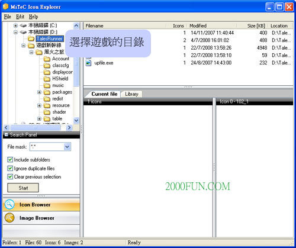Open the File mask dropdown
Image resolution: width=296 pixels, height=248 pixels.
67,147
